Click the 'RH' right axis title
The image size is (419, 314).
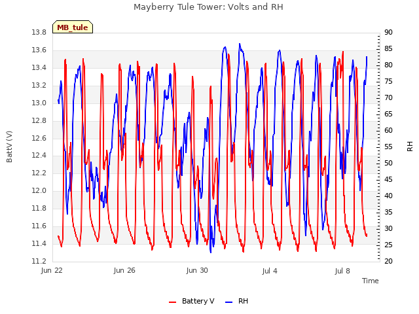[410, 147]
